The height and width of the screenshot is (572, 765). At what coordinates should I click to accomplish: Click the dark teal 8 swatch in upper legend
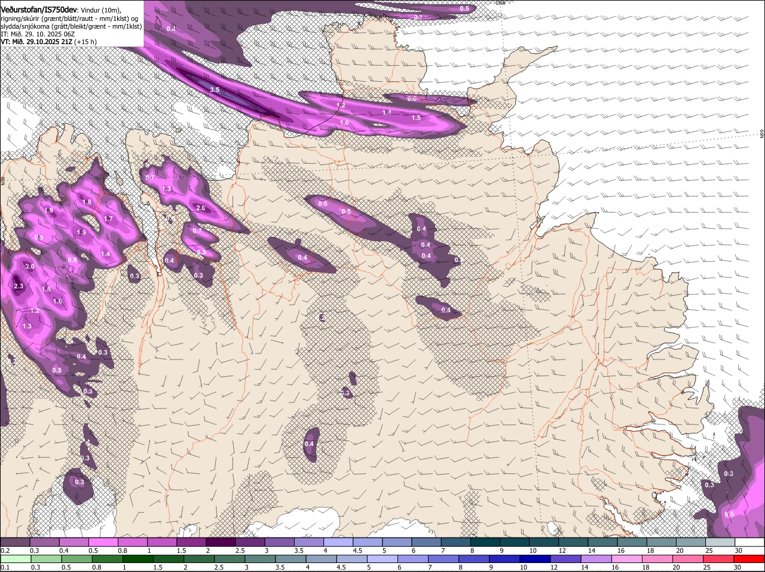(486, 542)
